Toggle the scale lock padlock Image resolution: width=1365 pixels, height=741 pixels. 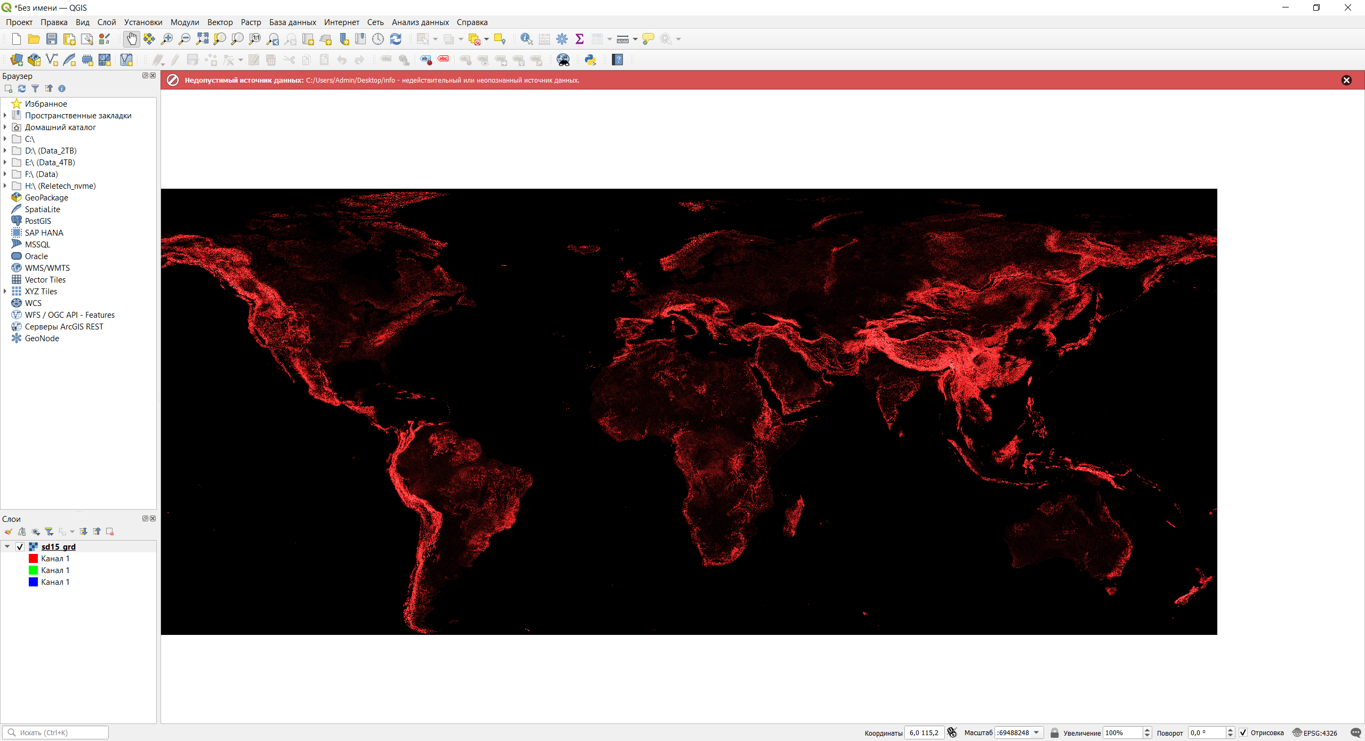point(1054,732)
